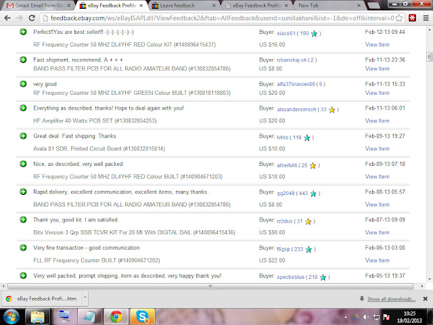Click View Item for Feb-12-13 09:44 feedback
The image size is (433, 325).
(378, 45)
